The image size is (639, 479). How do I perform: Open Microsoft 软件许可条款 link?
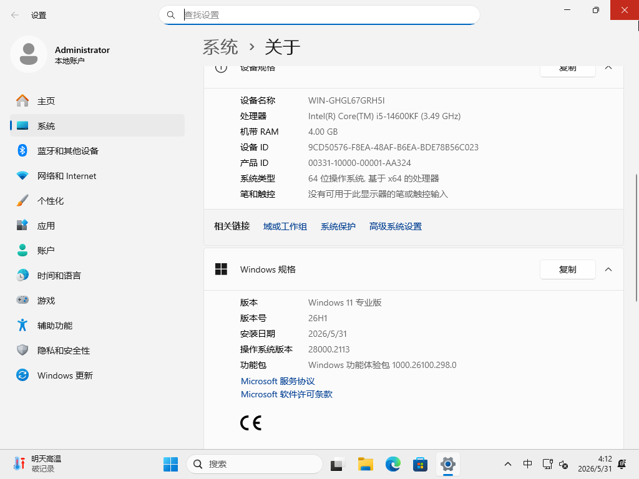(x=286, y=394)
